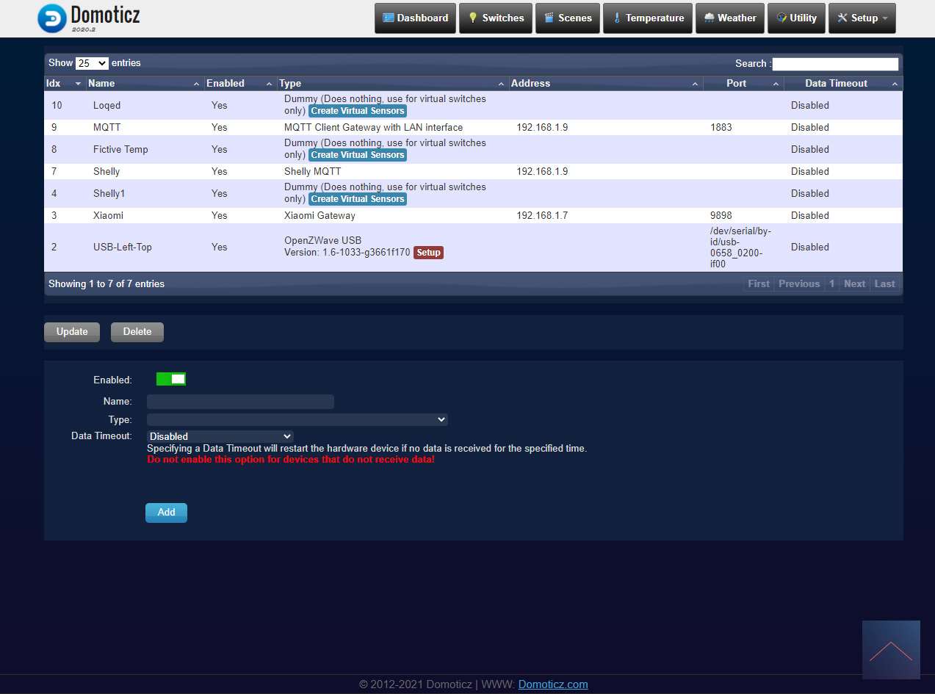Viewport: 935px width, 694px height.
Task: Expand the hardware Type dropdown
Action: tap(297, 419)
